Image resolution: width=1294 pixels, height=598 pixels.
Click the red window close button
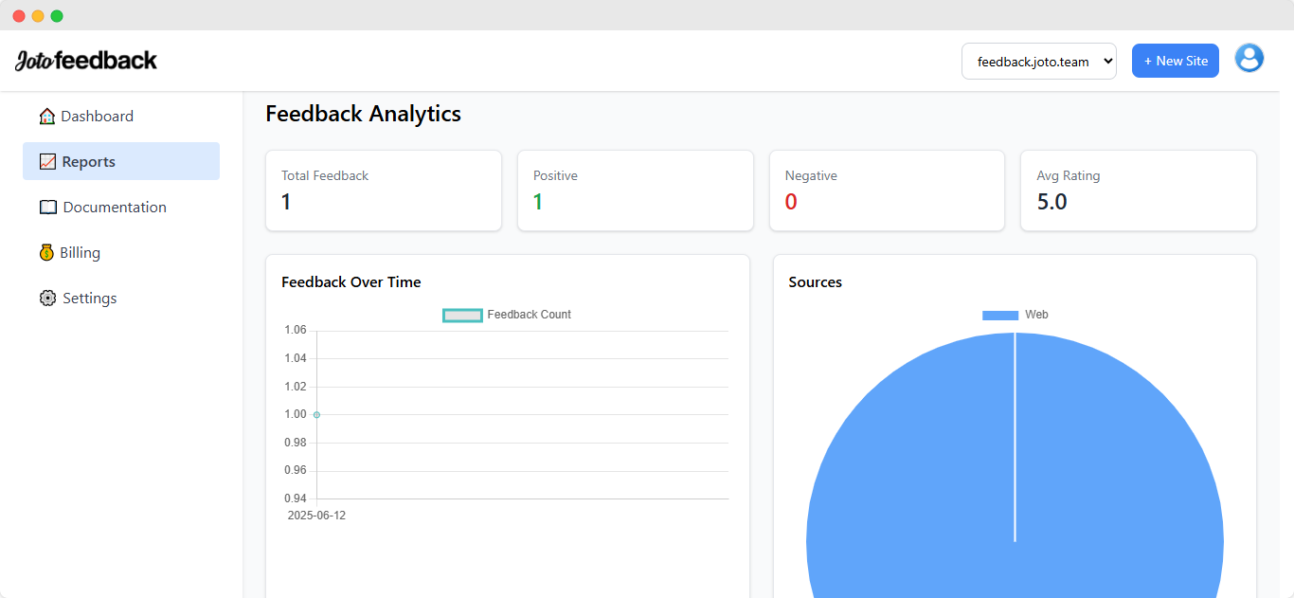point(19,16)
